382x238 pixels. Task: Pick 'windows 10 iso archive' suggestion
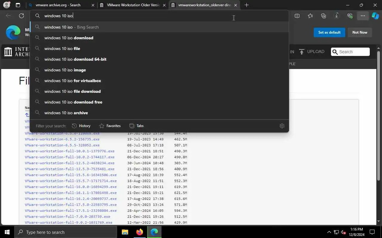159,113
